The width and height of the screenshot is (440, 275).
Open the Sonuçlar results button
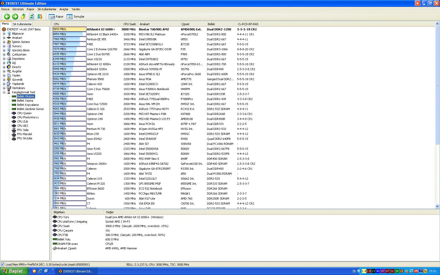75,16
